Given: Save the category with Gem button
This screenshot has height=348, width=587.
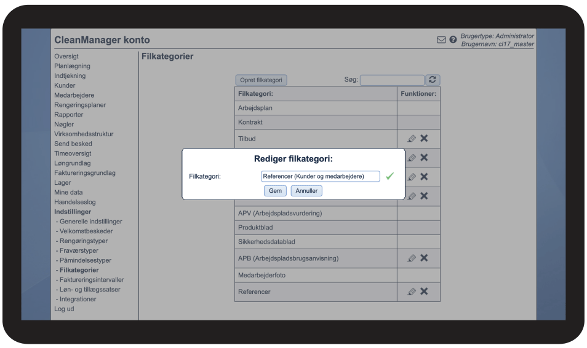Looking at the screenshot, I should pos(275,191).
